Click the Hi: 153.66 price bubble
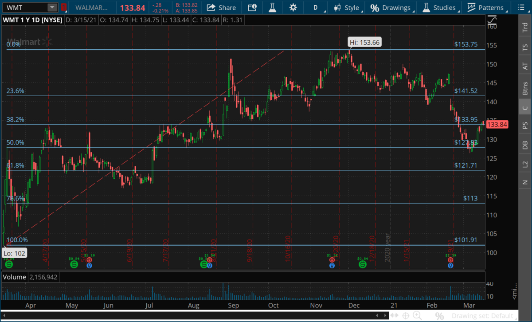This screenshot has width=532, height=322. tap(364, 43)
